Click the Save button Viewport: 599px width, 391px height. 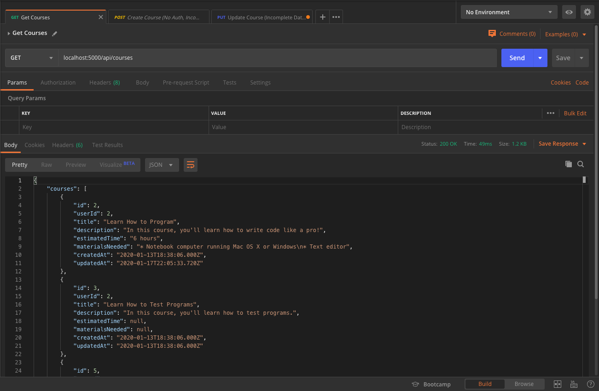(x=563, y=58)
